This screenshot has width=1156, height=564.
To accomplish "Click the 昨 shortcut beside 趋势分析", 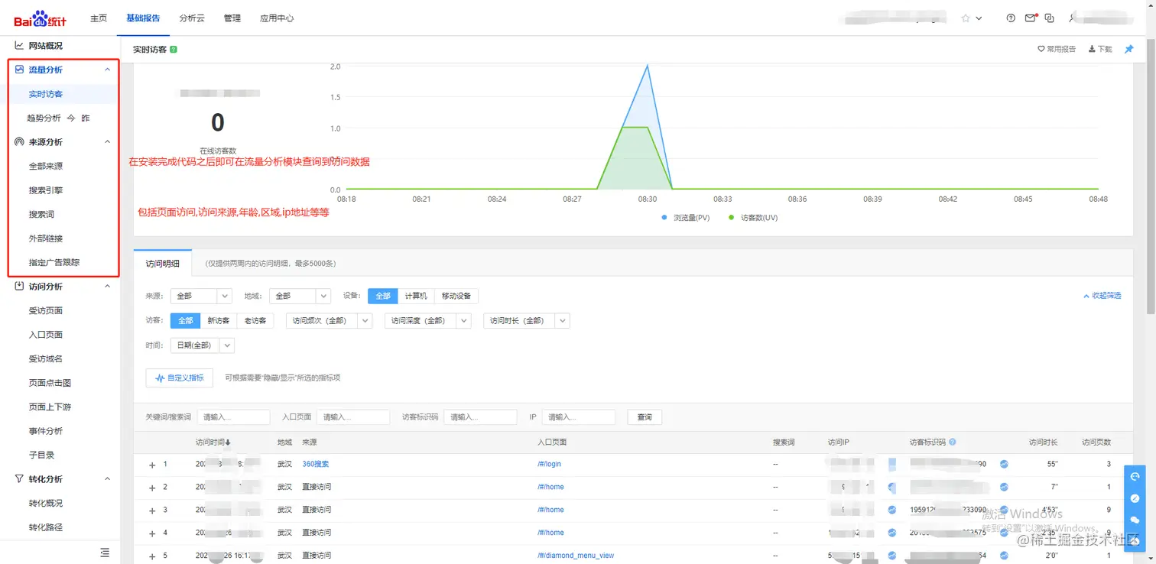I will 86,118.
